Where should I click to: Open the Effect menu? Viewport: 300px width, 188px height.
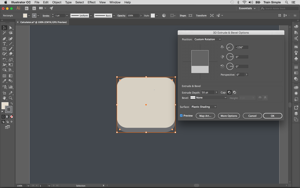91,2
